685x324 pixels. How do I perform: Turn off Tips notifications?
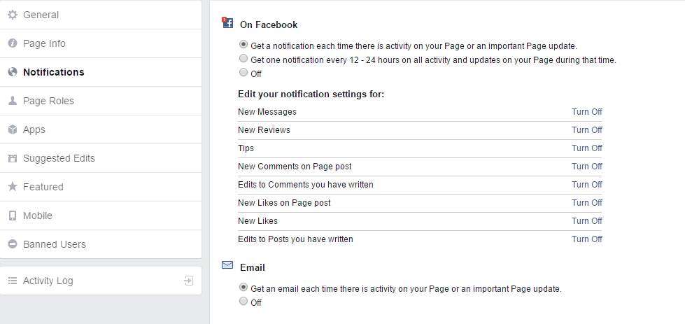[x=586, y=148]
